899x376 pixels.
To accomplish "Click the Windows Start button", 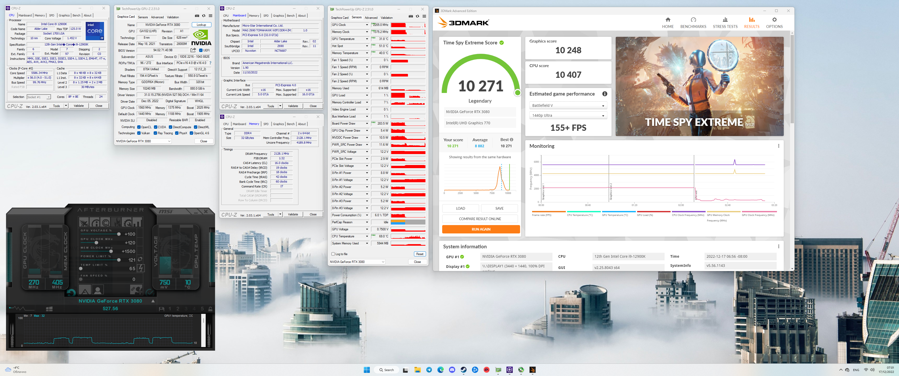I will [x=366, y=370].
